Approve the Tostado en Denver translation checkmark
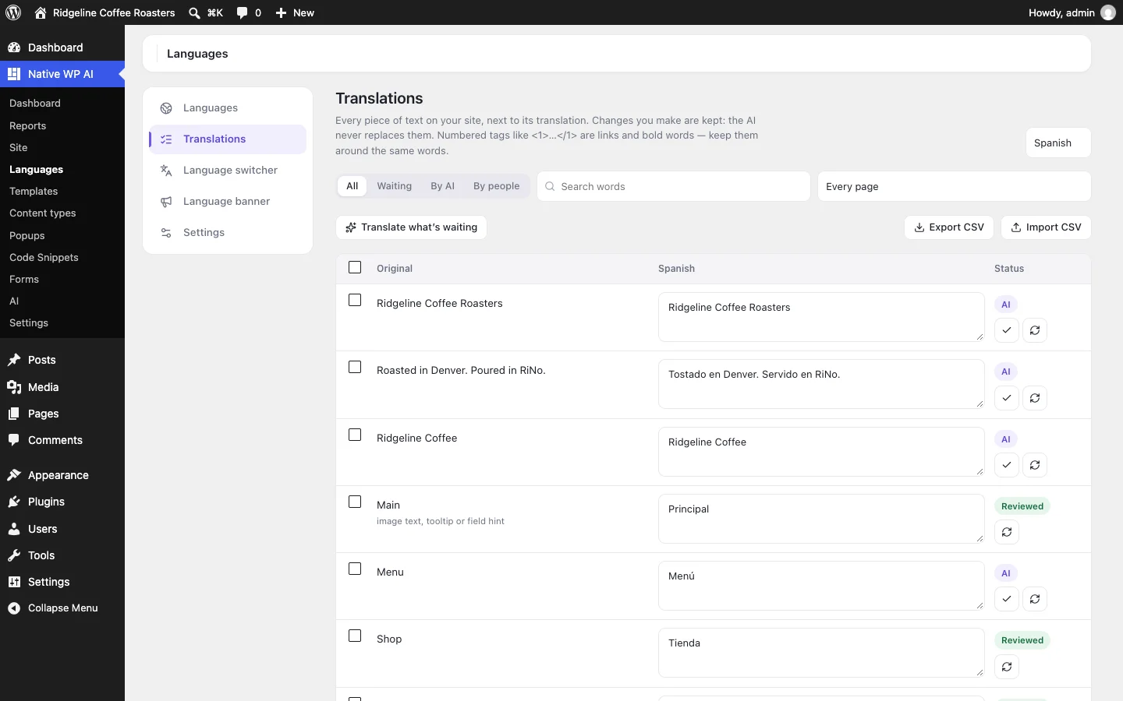Screen dimensions: 1123x701 (x=1007, y=397)
